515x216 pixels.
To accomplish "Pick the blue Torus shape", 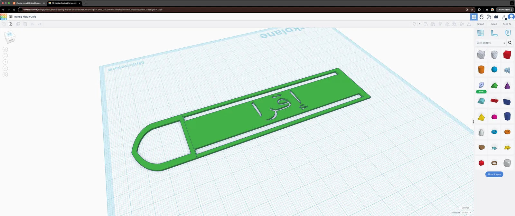I will coord(494,132).
